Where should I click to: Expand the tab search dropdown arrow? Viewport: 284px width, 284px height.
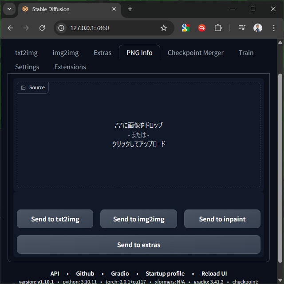(x=9, y=9)
